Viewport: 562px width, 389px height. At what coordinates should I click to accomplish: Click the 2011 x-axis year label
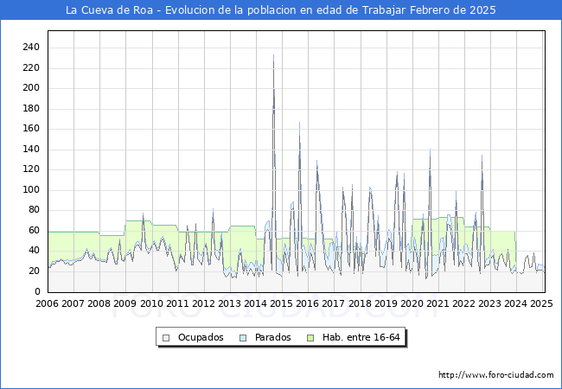click(x=177, y=303)
